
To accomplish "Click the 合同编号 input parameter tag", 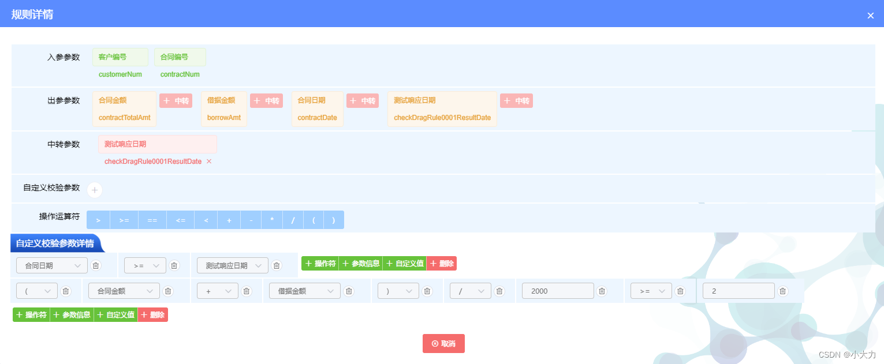I will tap(180, 57).
